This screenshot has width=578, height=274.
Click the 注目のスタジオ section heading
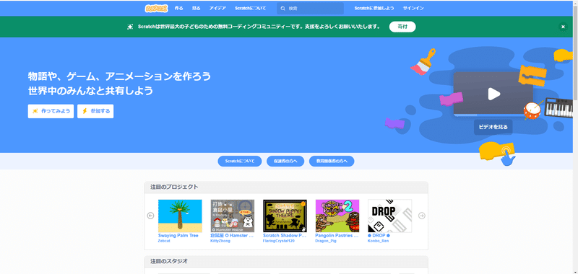click(x=169, y=261)
